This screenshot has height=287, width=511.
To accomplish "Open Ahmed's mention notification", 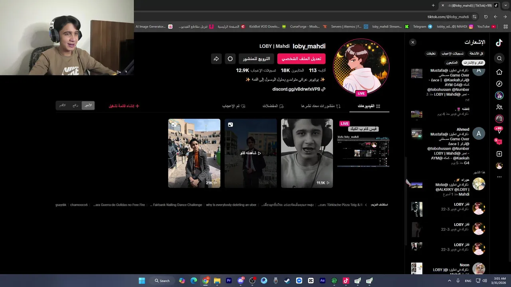I will tap(448, 146).
